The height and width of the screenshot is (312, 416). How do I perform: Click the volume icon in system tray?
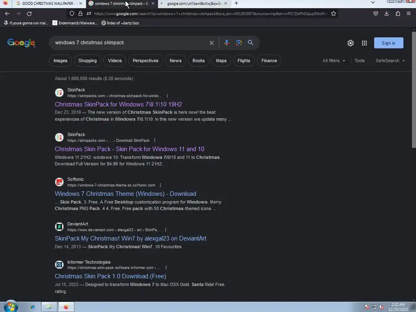[x=381, y=307]
